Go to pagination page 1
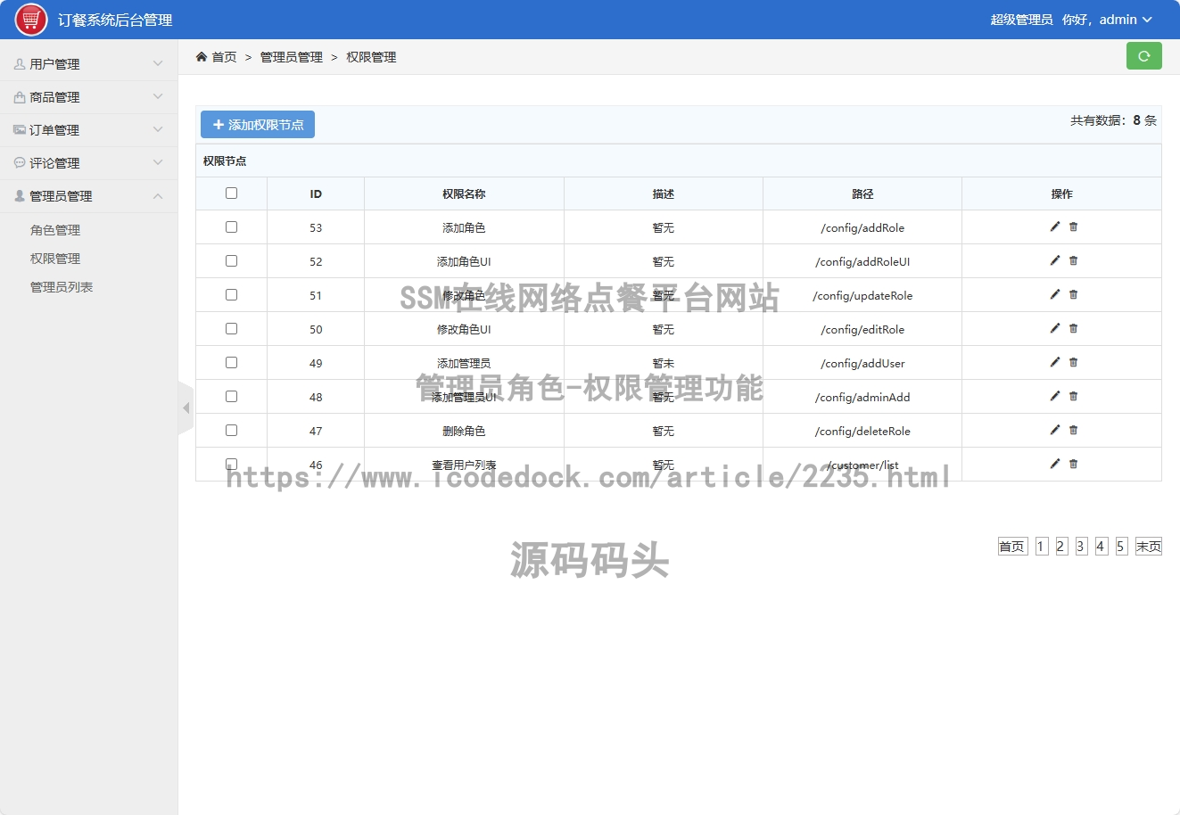Image resolution: width=1180 pixels, height=815 pixels. (x=1041, y=547)
